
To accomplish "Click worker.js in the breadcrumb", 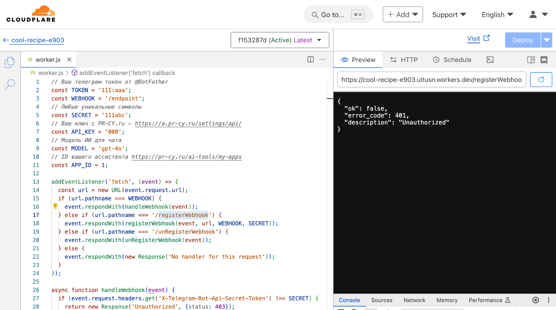I will 51,73.
